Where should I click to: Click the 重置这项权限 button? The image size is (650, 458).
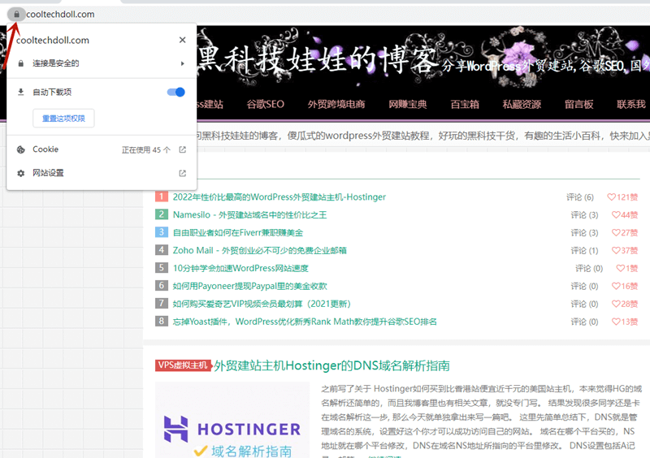coord(63,119)
